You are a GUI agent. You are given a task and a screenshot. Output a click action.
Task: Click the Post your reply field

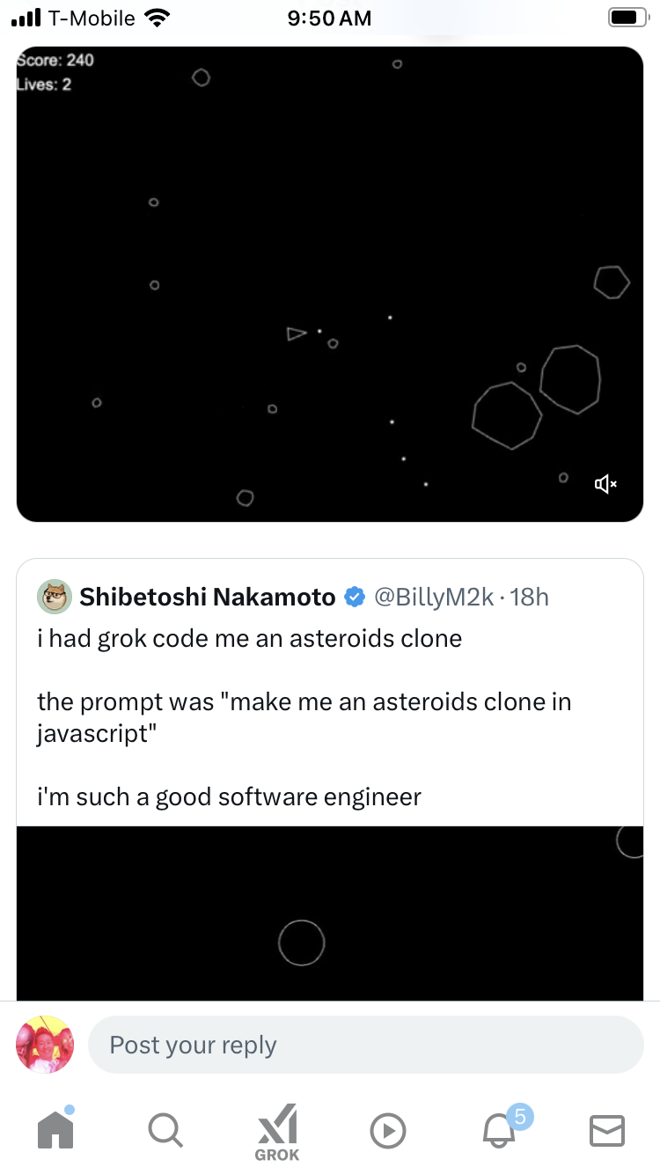click(x=365, y=1045)
